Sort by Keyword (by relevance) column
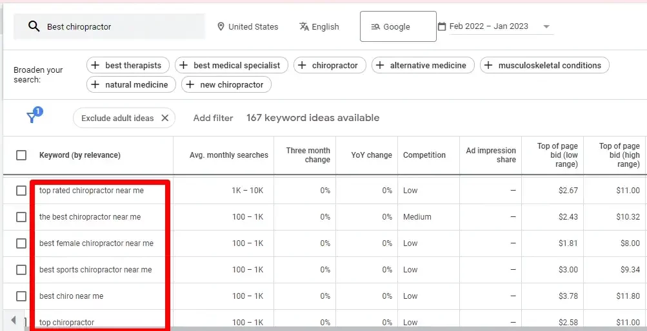Image resolution: width=647 pixels, height=331 pixels. click(79, 155)
